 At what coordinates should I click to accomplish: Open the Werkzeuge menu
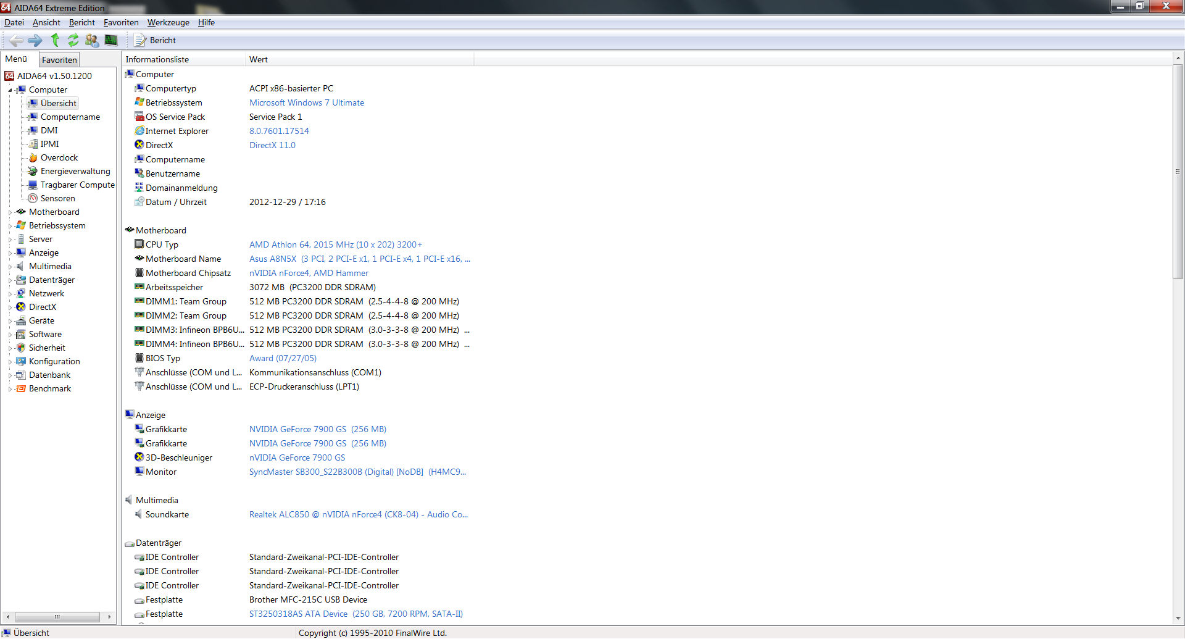(x=168, y=22)
